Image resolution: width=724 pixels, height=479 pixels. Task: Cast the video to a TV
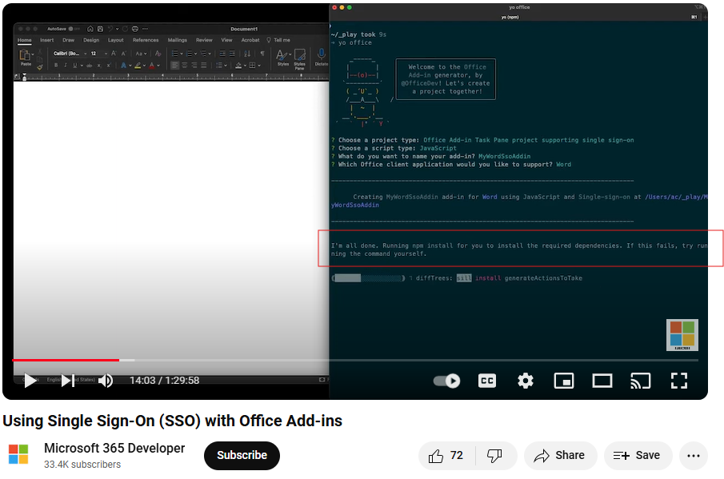641,381
